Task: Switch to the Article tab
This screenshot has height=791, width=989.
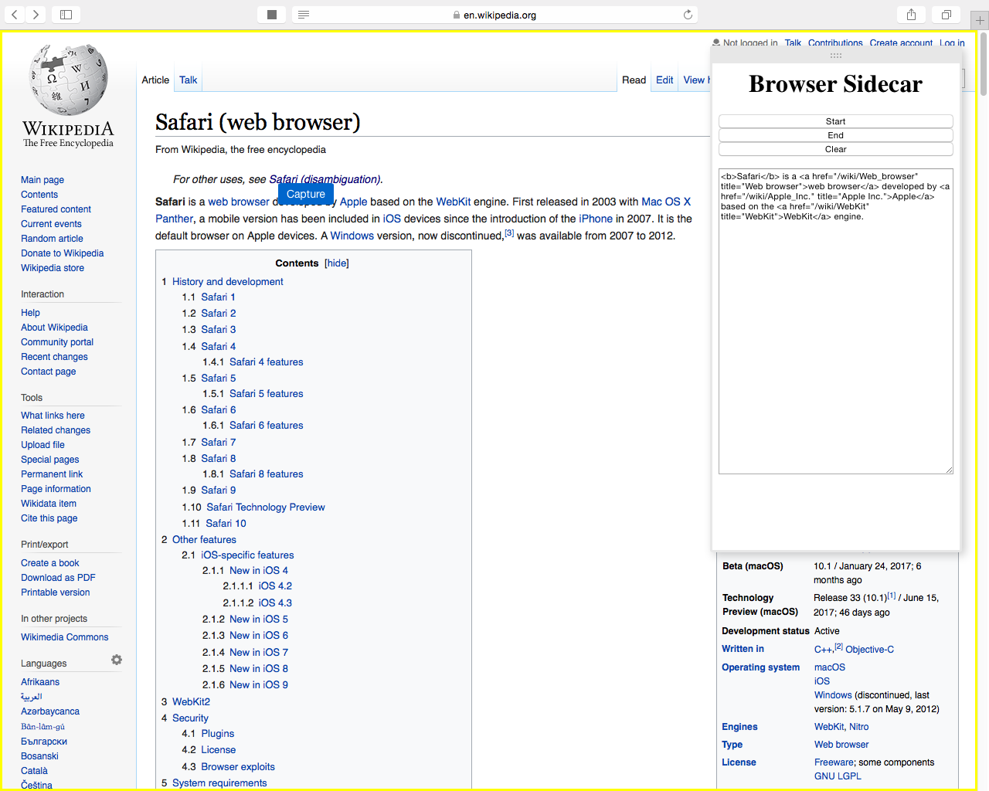Action: pyautogui.click(x=155, y=80)
